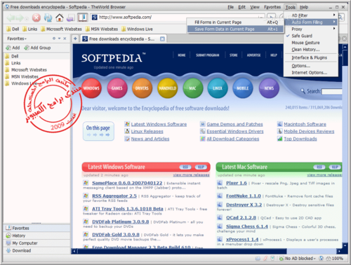Viewport: 351px width, 265px height.
Task: Click the red Windows category ball
Action: [x=91, y=88]
